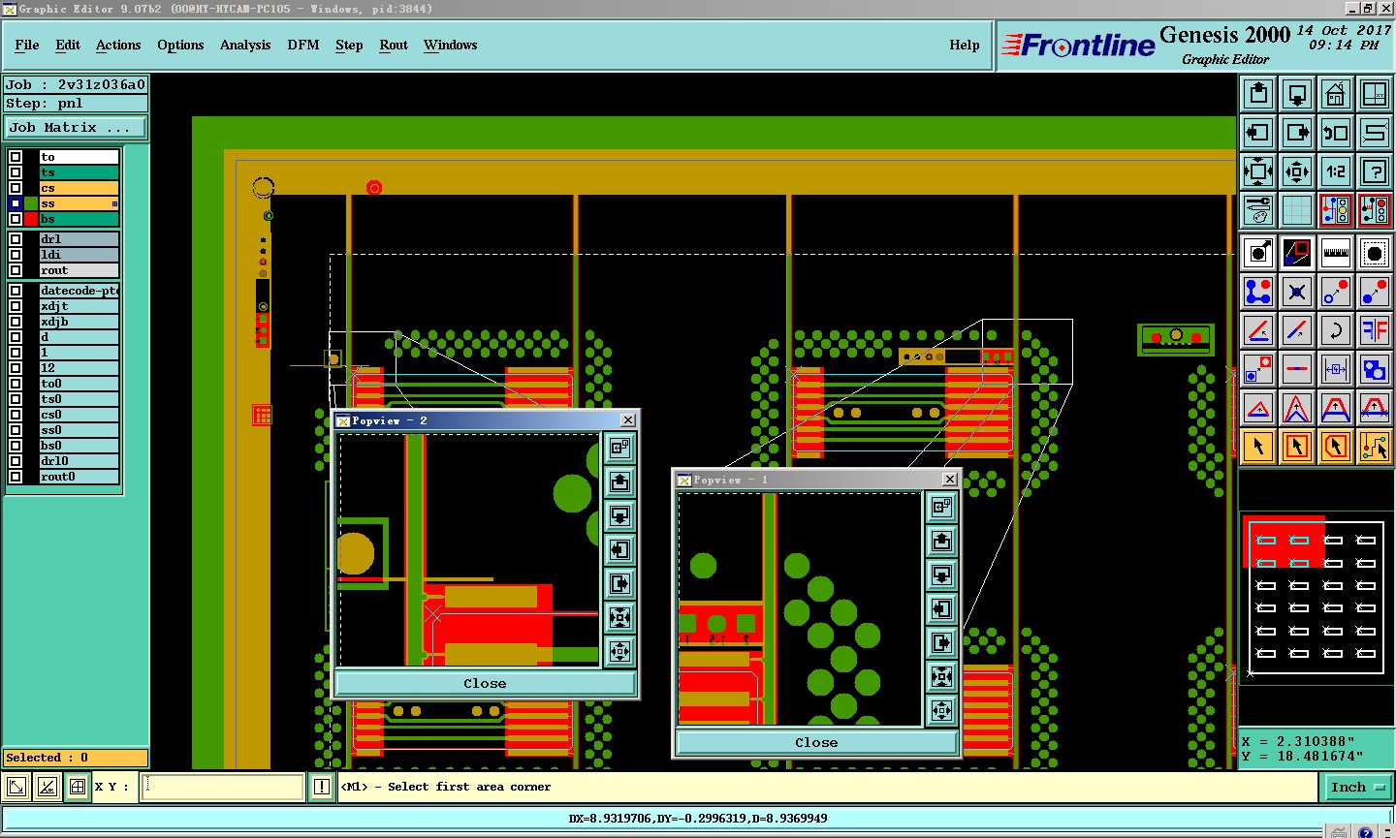Select the datecode-pt layer row
1396x838 pixels.
point(79,291)
